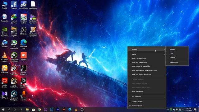Select the Corel CAPTURE desktop shortcut
Image resolution: width=199 pixels, height=112 pixels.
(14, 83)
